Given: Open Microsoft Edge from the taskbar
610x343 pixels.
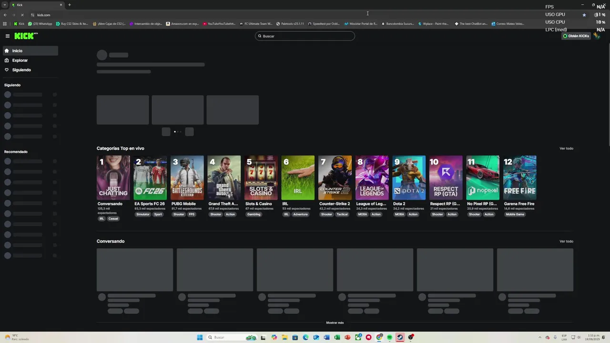Looking at the screenshot, I should 305,337.
